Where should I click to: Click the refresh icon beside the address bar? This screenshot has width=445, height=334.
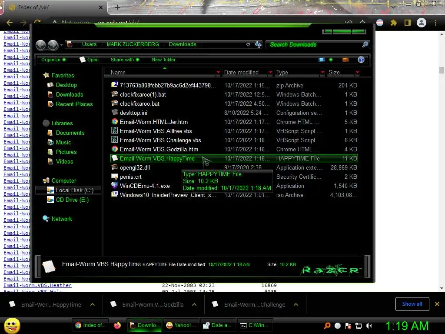click(258, 44)
